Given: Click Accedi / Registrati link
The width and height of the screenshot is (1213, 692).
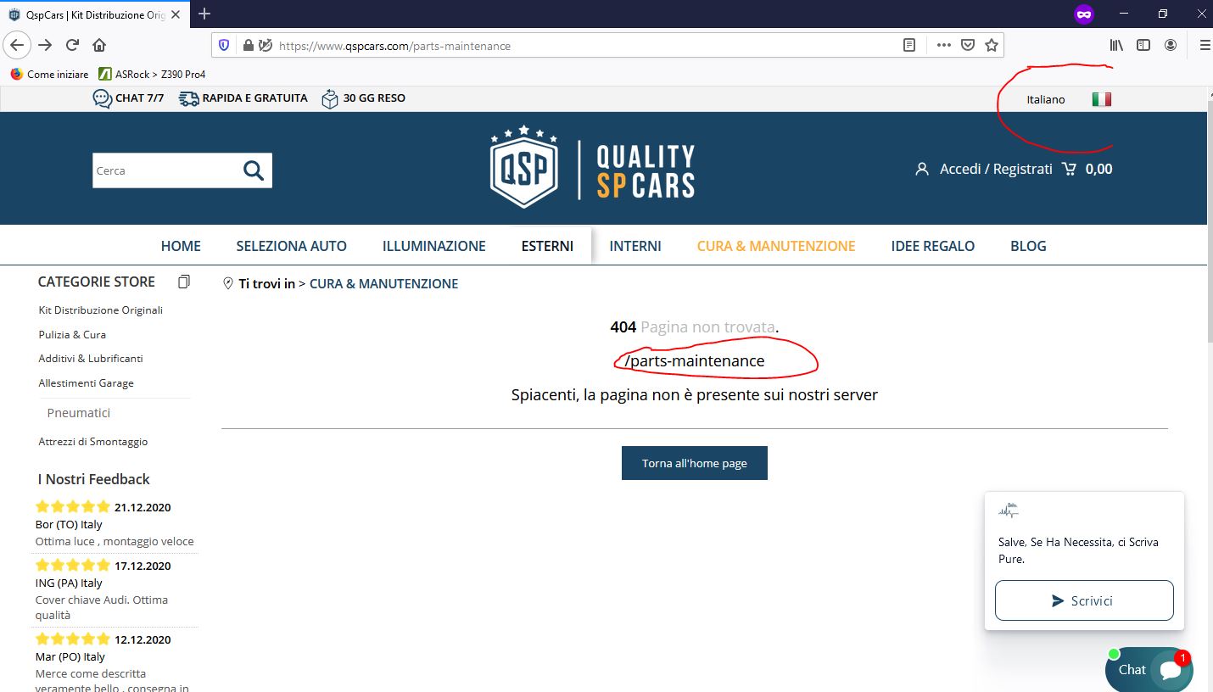Looking at the screenshot, I should tap(996, 169).
